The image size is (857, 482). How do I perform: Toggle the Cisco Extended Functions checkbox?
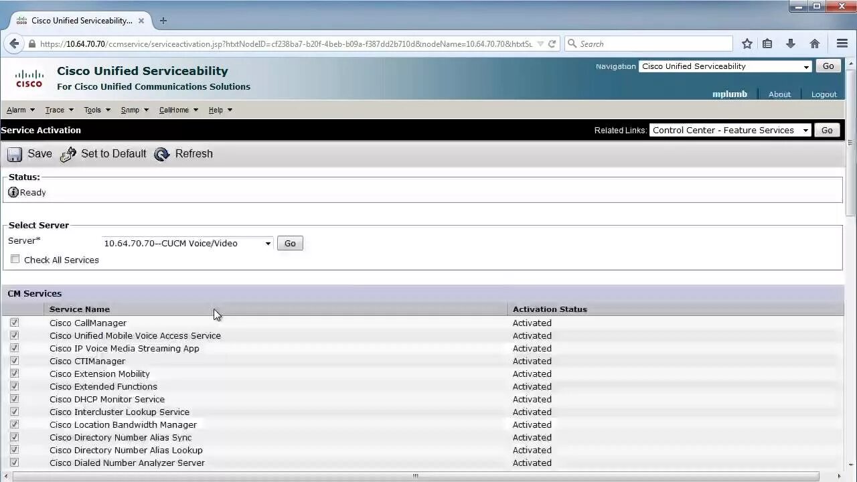[x=14, y=386]
